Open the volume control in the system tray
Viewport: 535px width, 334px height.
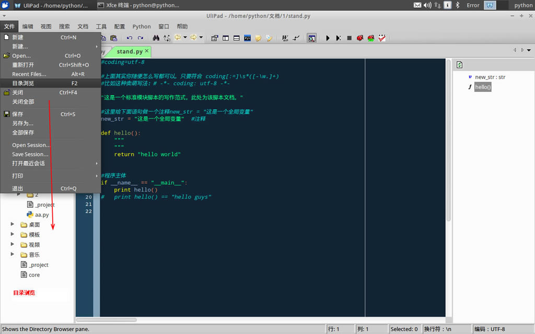tap(427, 5)
